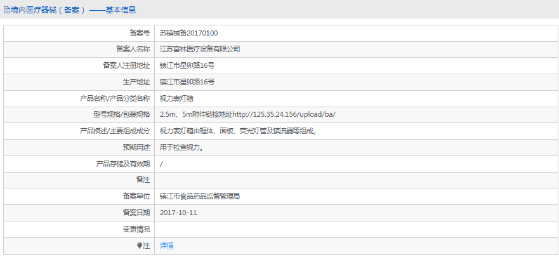Click the attachment URL in 型号规格 row
This screenshot has height=257, width=559.
[x=284, y=115]
